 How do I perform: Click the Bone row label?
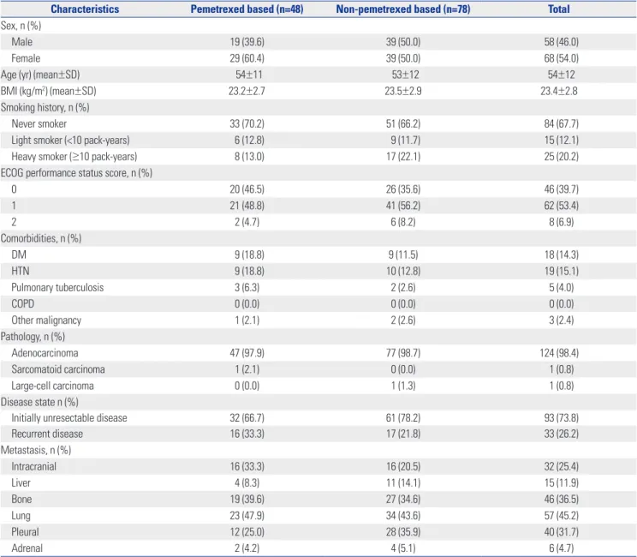coord(21,500)
